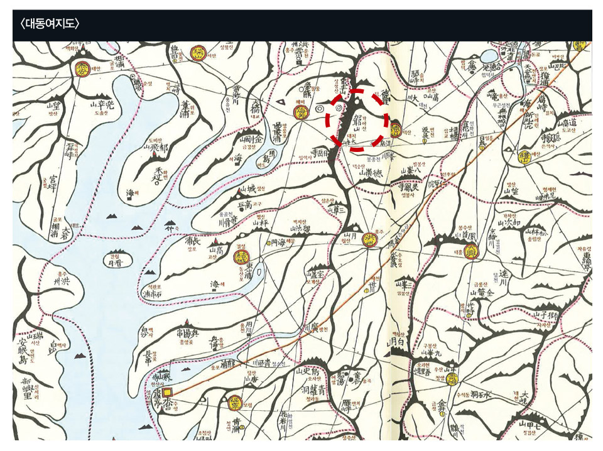This screenshot has width=603, height=451.
Task: Click the 수석동 label
Action: pyautogui.click(x=463, y=395)
